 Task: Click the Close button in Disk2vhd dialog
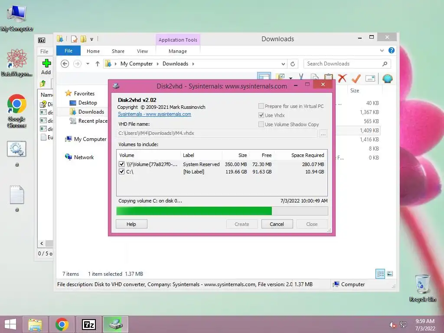[312, 224]
